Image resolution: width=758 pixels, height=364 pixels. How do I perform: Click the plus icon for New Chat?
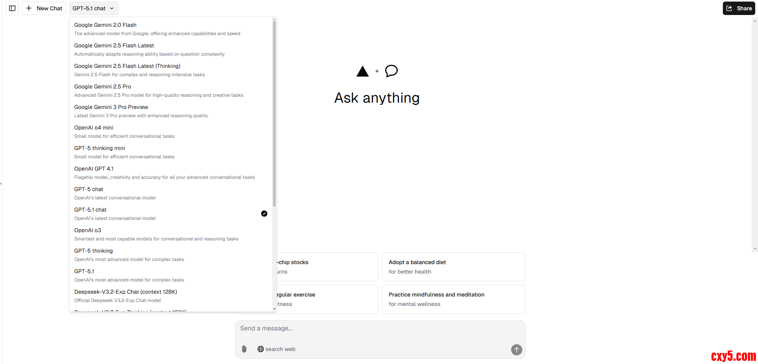click(x=29, y=8)
